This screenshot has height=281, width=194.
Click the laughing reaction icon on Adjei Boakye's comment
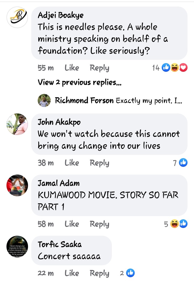175,68
